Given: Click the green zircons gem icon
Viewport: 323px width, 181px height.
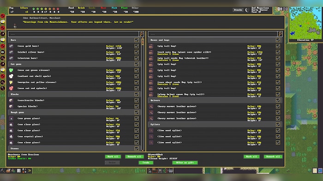Looking at the screenshot, I should click(x=11, y=70).
